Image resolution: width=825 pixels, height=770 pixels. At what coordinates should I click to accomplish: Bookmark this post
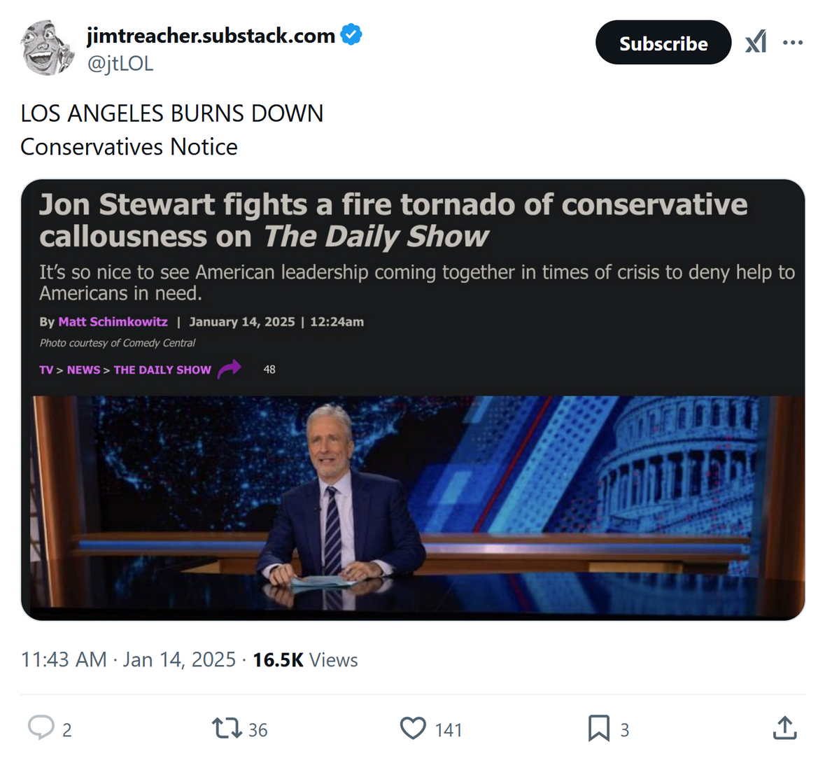599,729
